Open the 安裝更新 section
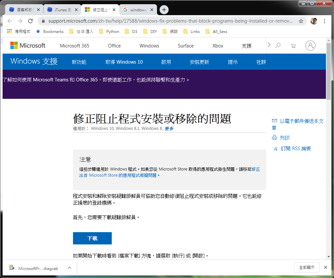 pos(199,62)
